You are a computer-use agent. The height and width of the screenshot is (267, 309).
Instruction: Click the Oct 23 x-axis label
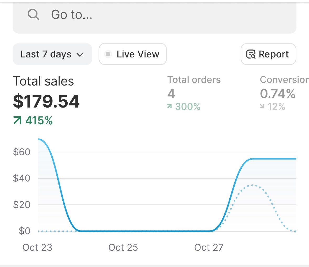[x=37, y=248]
